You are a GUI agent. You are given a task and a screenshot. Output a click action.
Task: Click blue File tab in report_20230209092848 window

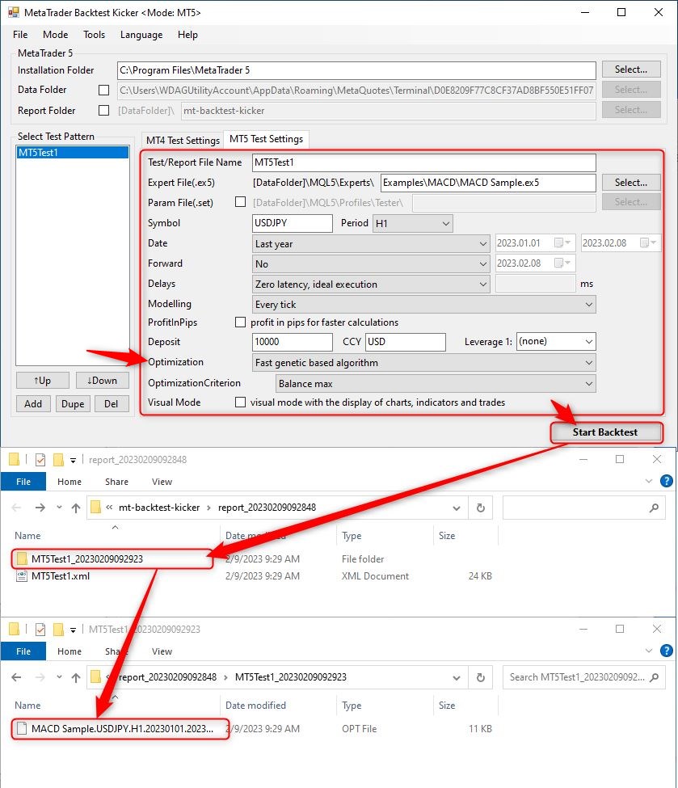(x=23, y=482)
